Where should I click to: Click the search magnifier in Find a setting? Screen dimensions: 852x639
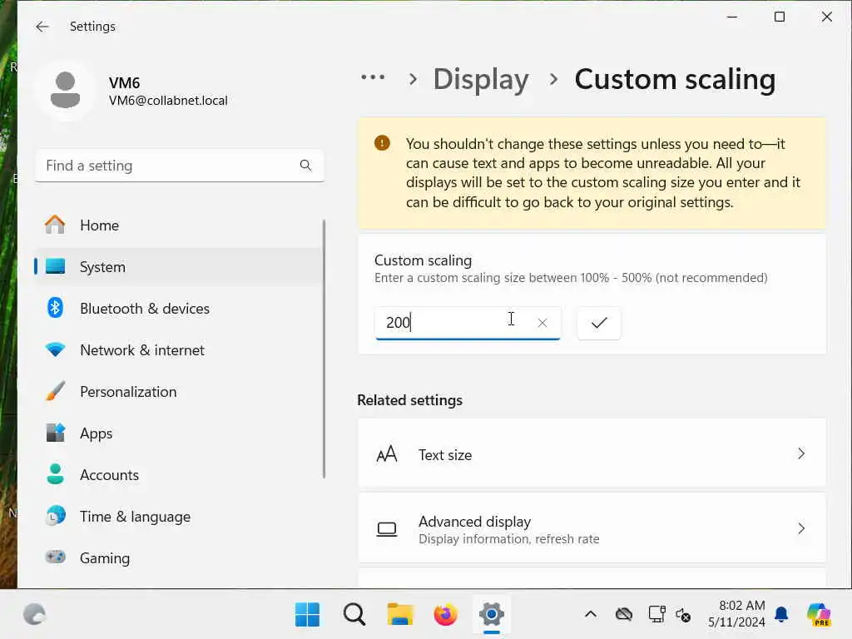tap(305, 166)
